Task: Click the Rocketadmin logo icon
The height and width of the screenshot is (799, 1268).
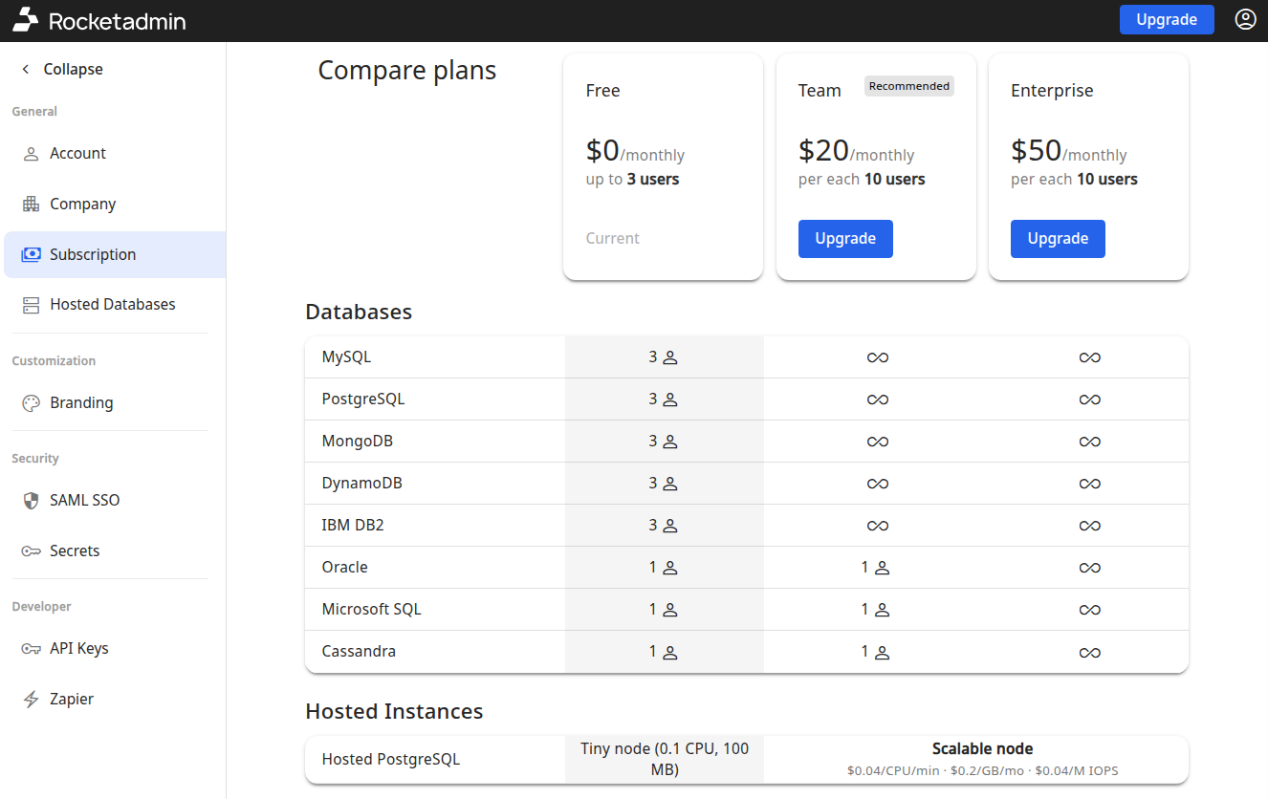Action: coord(26,20)
